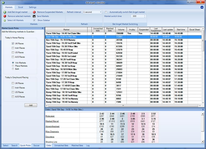Check AUS Races under Today's Greyhound Racing
This screenshot has width=206, height=149.
click(13, 97)
